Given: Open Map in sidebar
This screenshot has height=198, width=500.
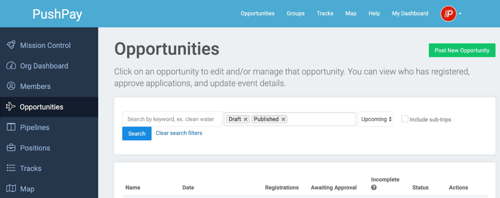Looking at the screenshot, I should [49, 189].
